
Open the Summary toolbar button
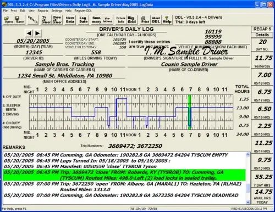click(97, 20)
